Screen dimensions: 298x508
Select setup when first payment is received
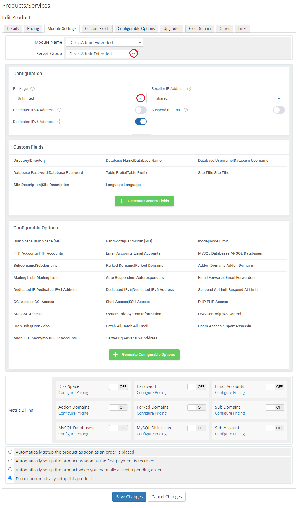coord(10,461)
